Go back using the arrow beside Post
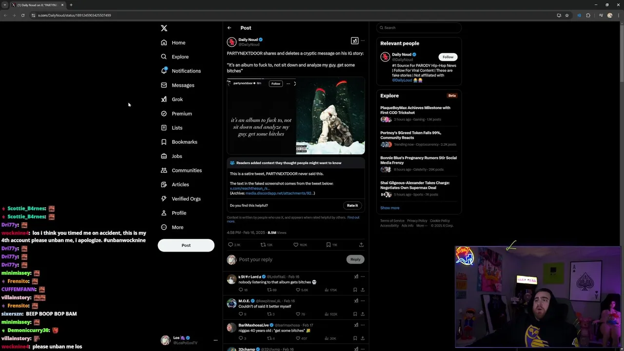624x351 pixels. click(229, 28)
